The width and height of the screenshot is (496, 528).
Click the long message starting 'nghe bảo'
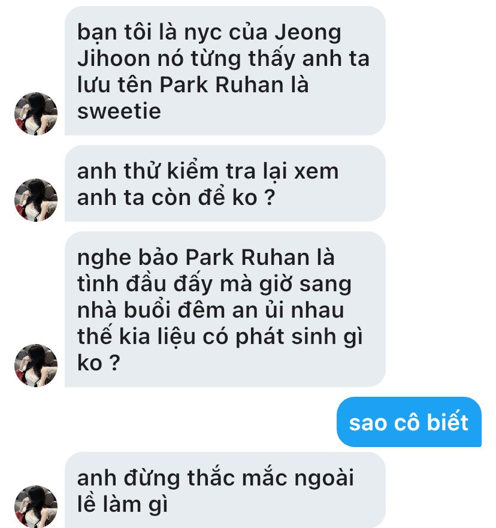click(x=225, y=309)
